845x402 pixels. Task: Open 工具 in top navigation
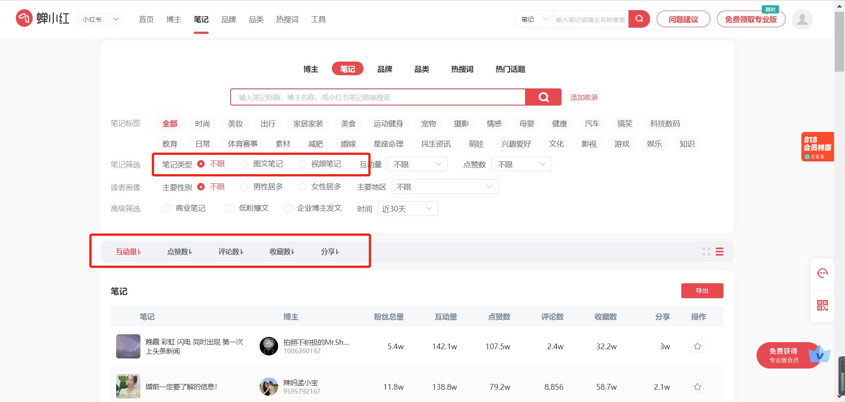point(319,19)
